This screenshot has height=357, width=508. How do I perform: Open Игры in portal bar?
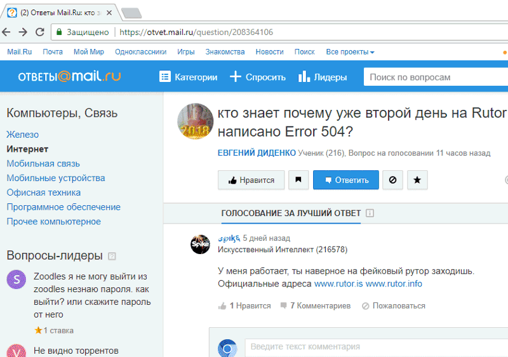click(186, 52)
